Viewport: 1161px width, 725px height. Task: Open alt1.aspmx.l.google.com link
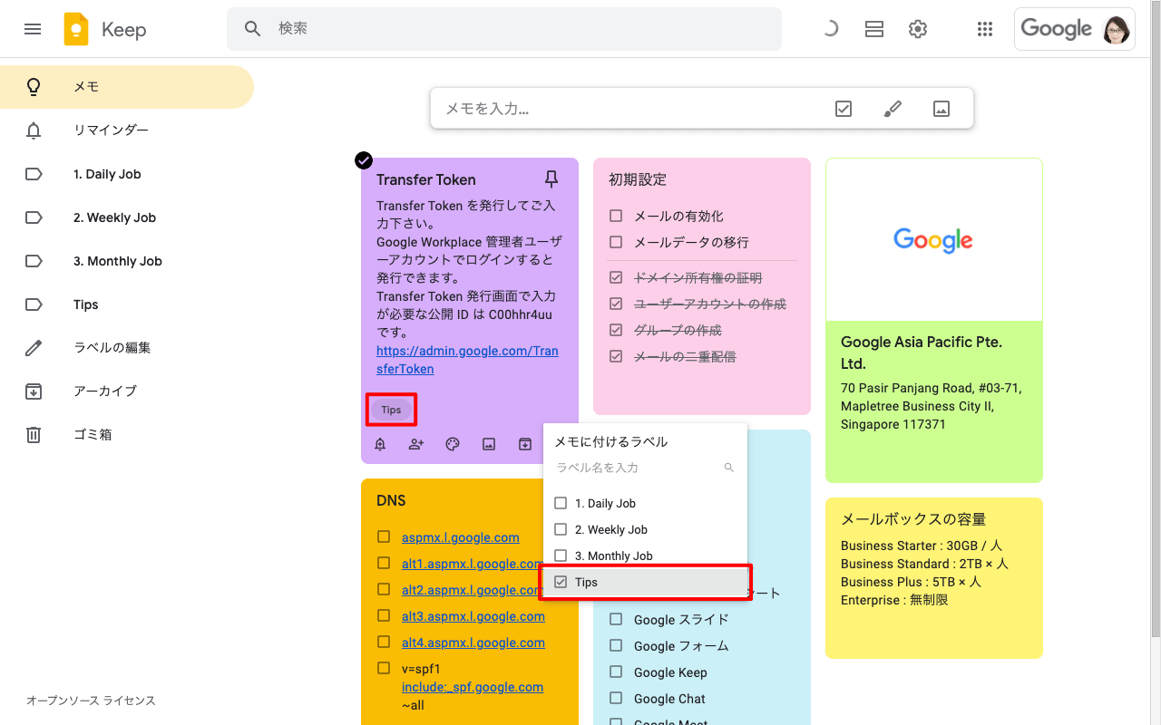(472, 564)
